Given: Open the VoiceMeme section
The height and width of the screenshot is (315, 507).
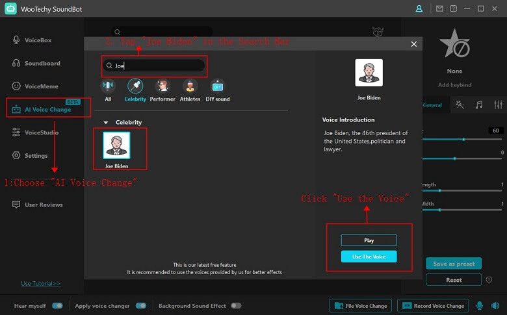Looking at the screenshot, I should [x=35, y=86].
